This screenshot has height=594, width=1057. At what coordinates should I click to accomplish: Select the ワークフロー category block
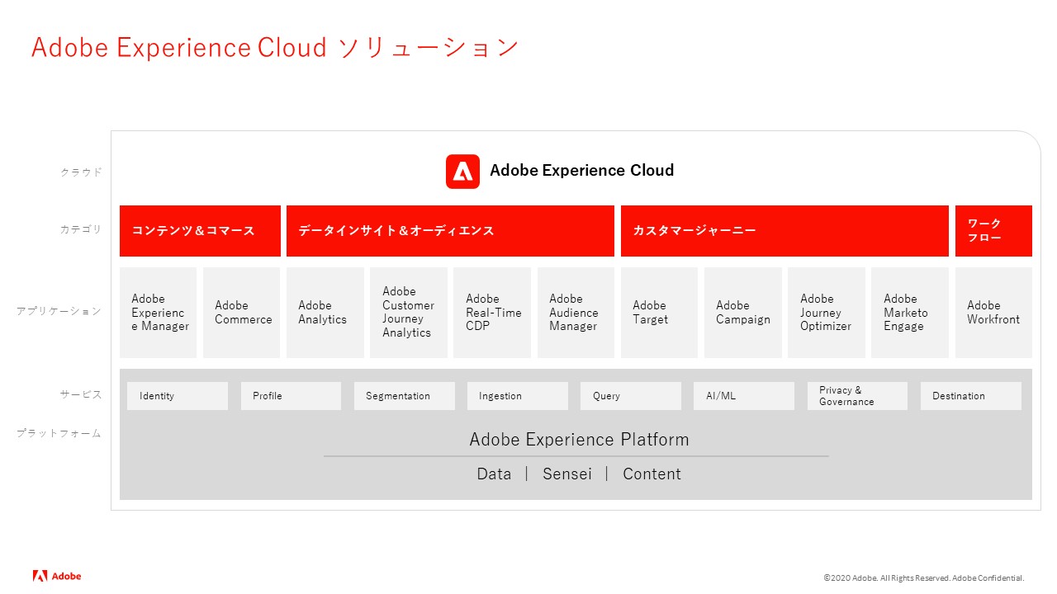(x=993, y=231)
